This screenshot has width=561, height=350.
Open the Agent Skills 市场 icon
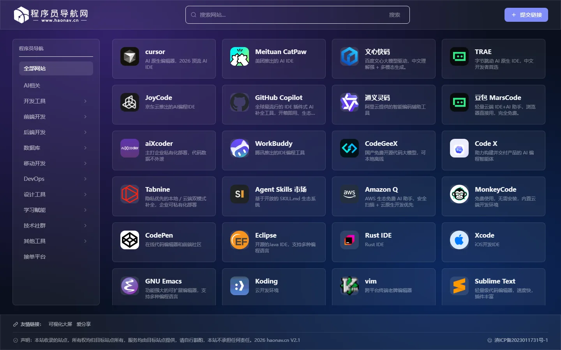pos(240,194)
